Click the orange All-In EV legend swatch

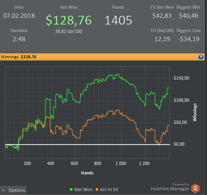point(97,189)
